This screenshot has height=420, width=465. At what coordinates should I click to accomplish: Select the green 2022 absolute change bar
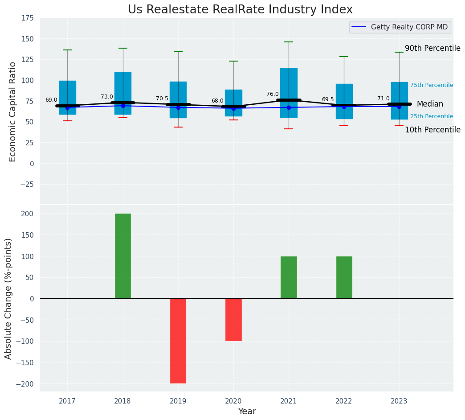344,277
